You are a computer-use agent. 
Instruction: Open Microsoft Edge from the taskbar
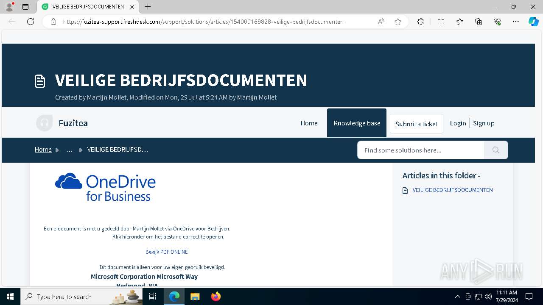[x=174, y=297]
